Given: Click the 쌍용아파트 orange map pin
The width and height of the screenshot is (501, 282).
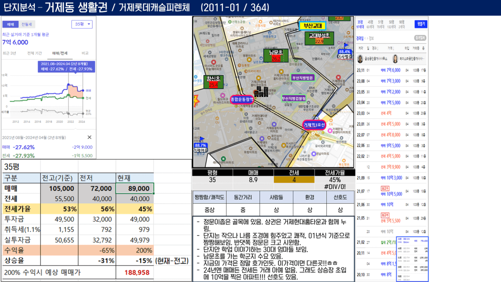Looking at the screenshot, I should click(x=249, y=59).
